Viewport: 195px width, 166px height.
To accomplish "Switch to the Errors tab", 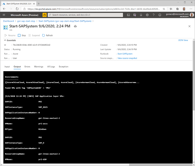I will tap(27, 67).
